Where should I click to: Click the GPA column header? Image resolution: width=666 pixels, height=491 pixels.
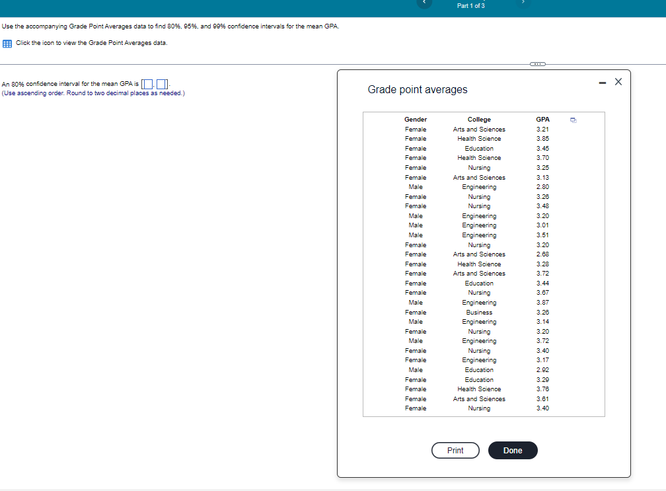point(542,119)
